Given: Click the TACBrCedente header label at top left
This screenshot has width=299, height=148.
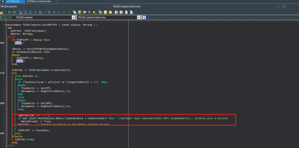Looking at the screenshot, I should 9,6.
